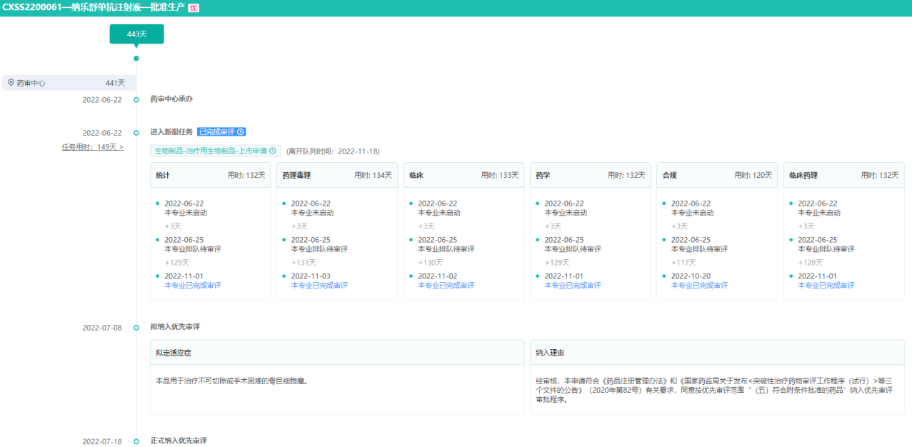Click the clock icon in 已完成审评 badge
912x447 pixels.
(241, 132)
